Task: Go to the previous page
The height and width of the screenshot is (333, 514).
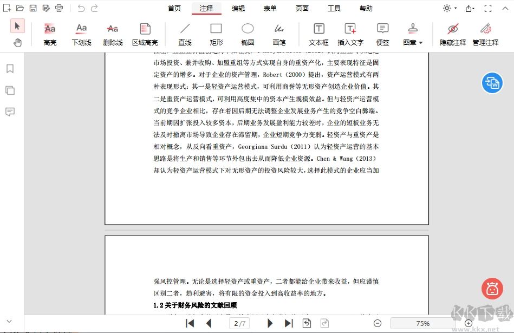Action: tap(209, 323)
